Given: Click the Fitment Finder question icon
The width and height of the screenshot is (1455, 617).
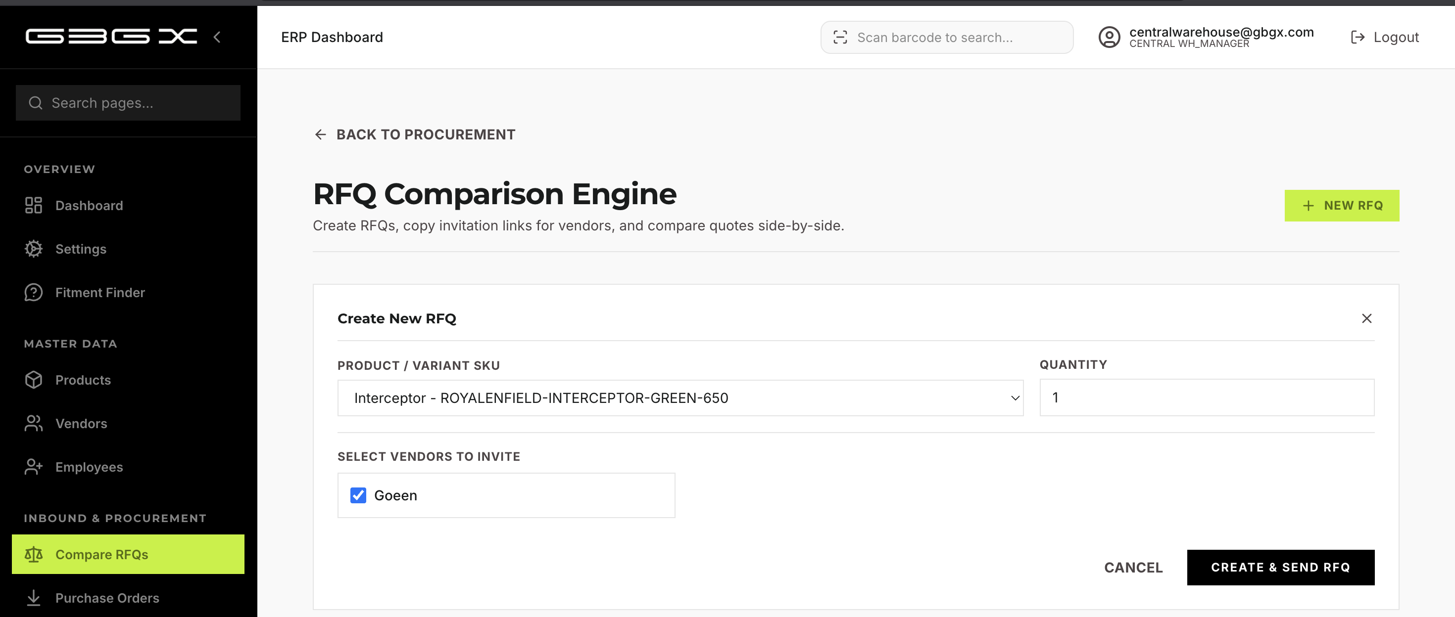Looking at the screenshot, I should pos(33,292).
